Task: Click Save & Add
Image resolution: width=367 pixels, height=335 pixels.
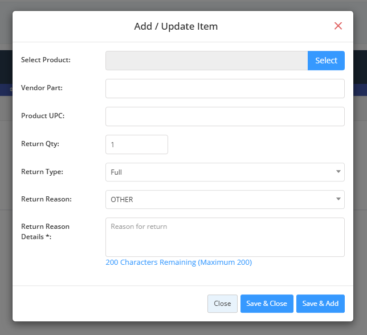Action: coord(320,304)
